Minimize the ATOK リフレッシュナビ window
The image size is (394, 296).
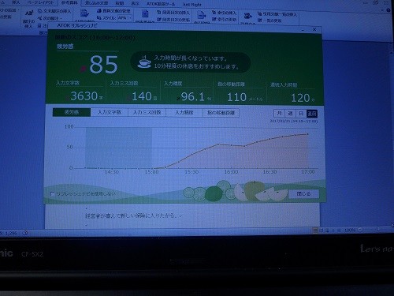(x=303, y=29)
